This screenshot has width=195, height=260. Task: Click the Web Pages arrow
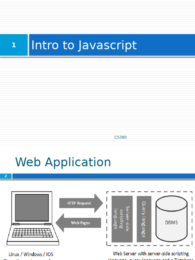[x=78, y=223]
